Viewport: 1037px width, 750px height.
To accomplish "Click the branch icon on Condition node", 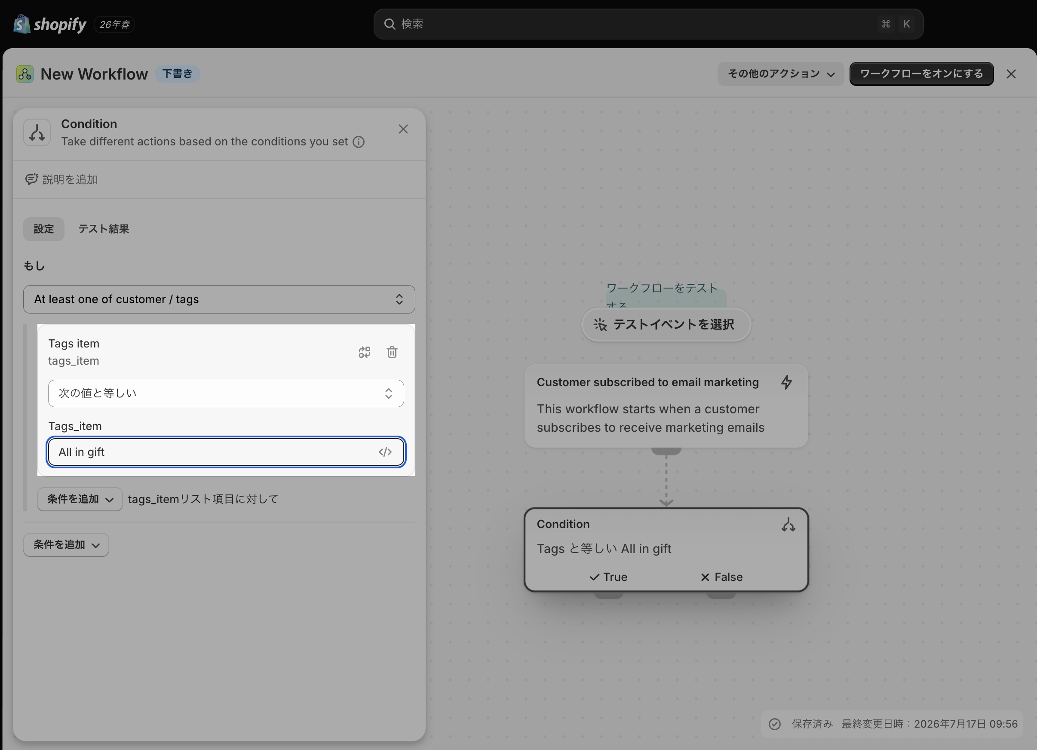I will (788, 525).
